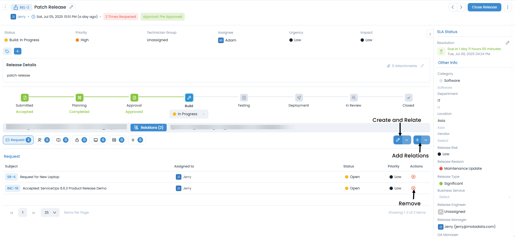
Task: Click the tag icon button
Action: click(x=7, y=51)
